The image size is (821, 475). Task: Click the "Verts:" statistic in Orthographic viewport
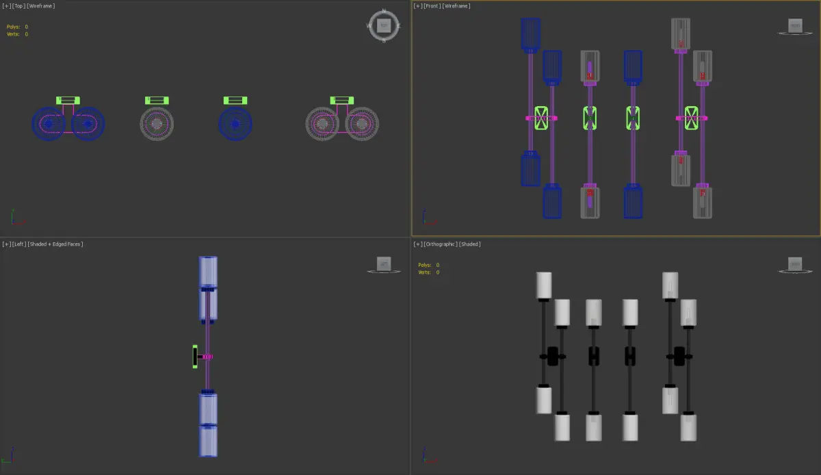pos(423,272)
